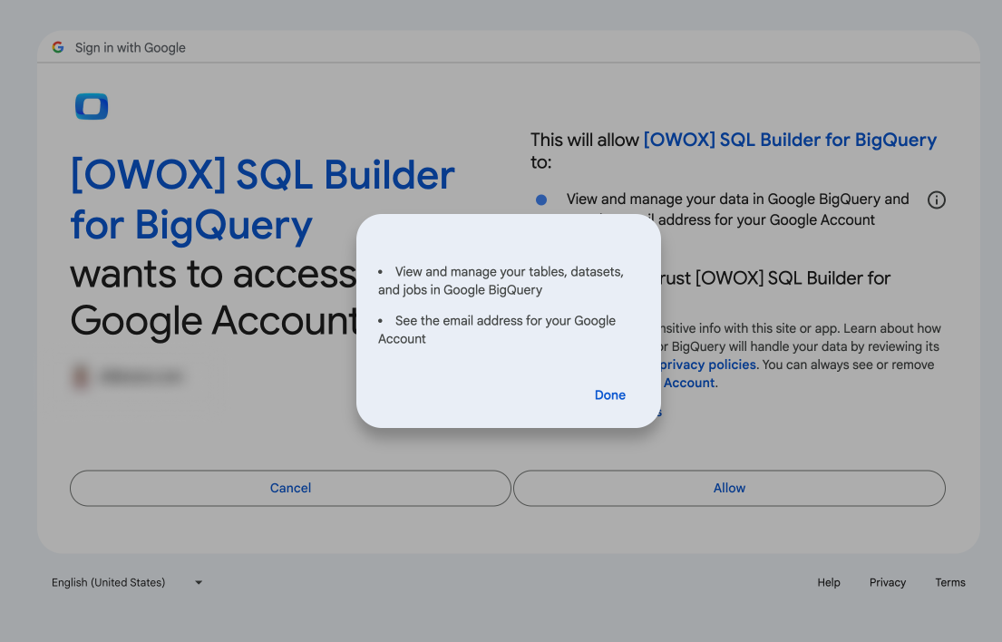
Task: Click the large blue app name heading on the left
Action: (262, 199)
